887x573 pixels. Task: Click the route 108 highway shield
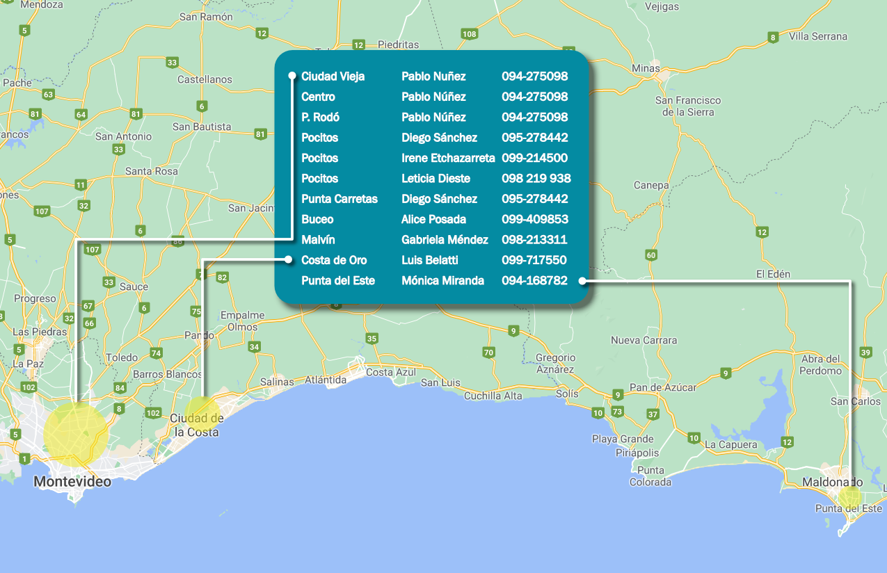pyautogui.click(x=469, y=34)
